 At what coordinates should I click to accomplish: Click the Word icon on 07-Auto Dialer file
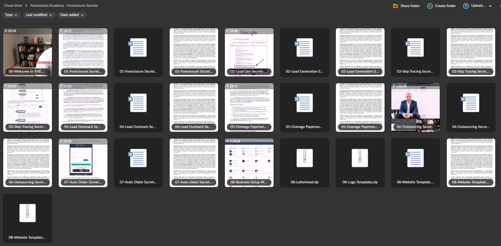tap(138, 158)
